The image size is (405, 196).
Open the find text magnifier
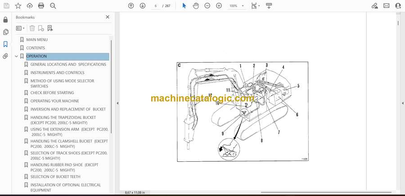tap(53, 6)
